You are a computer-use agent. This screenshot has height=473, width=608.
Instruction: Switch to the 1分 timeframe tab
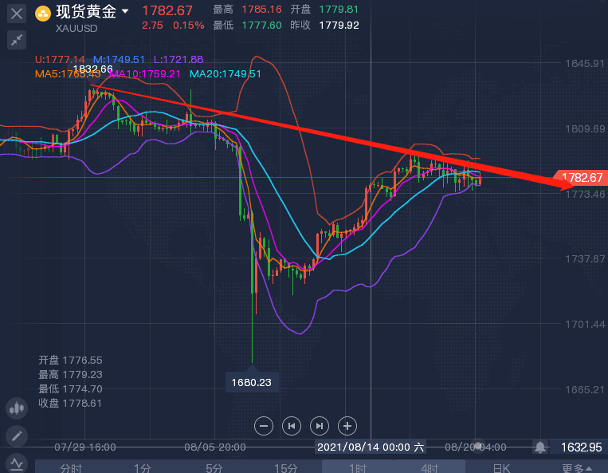(143, 467)
